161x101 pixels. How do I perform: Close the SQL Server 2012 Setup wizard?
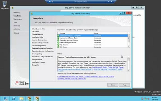coord(113,85)
